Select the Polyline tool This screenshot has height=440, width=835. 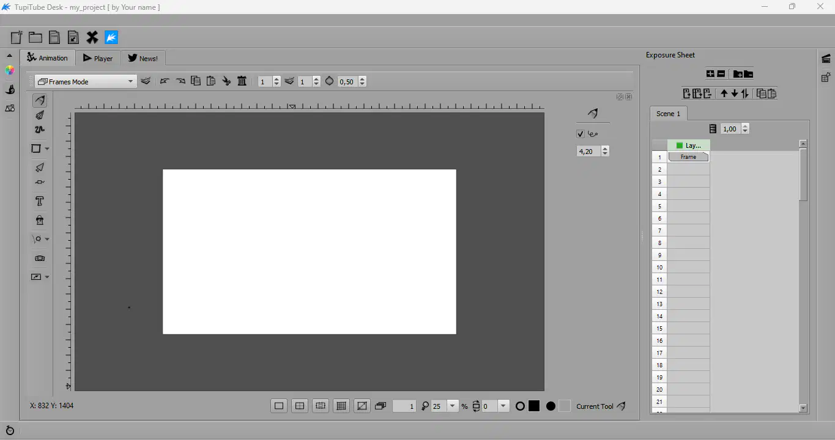(40, 130)
